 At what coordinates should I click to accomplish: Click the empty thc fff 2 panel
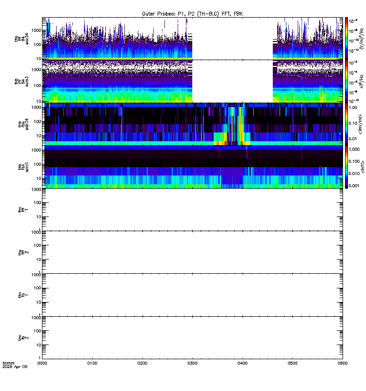click(192, 252)
